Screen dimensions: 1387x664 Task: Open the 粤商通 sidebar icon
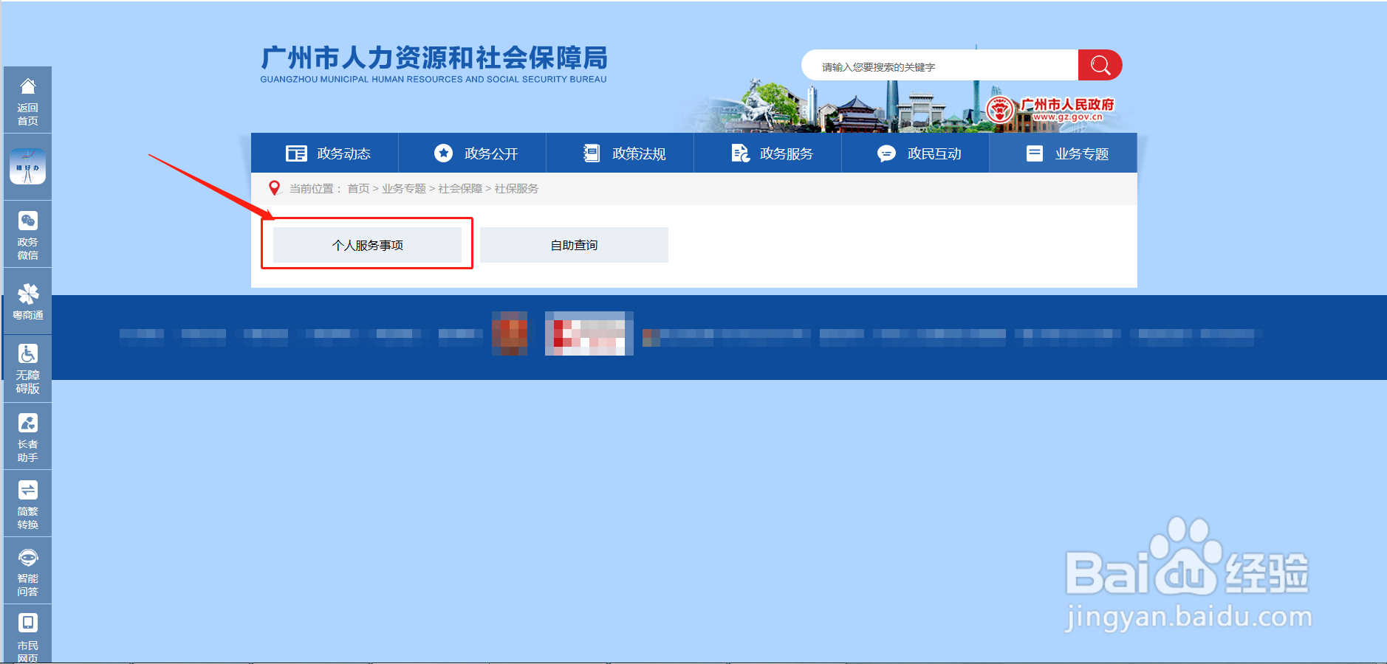27,302
